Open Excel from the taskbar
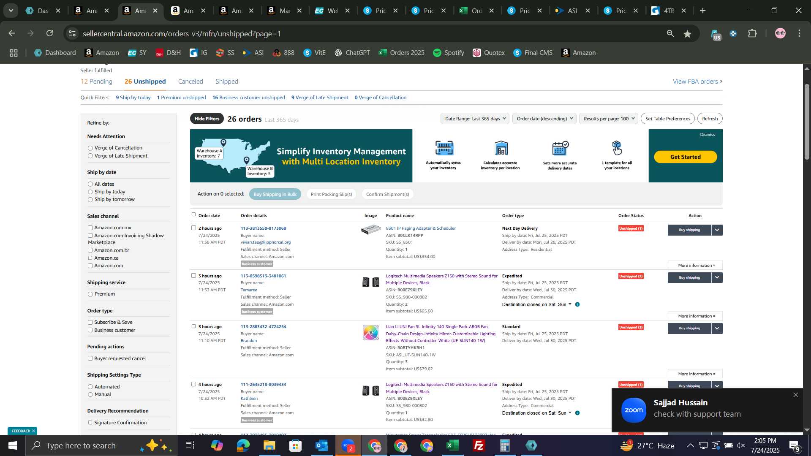 [x=452, y=445]
